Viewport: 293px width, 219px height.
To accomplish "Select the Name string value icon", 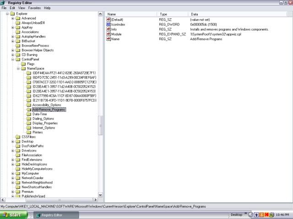I will point(109,39).
